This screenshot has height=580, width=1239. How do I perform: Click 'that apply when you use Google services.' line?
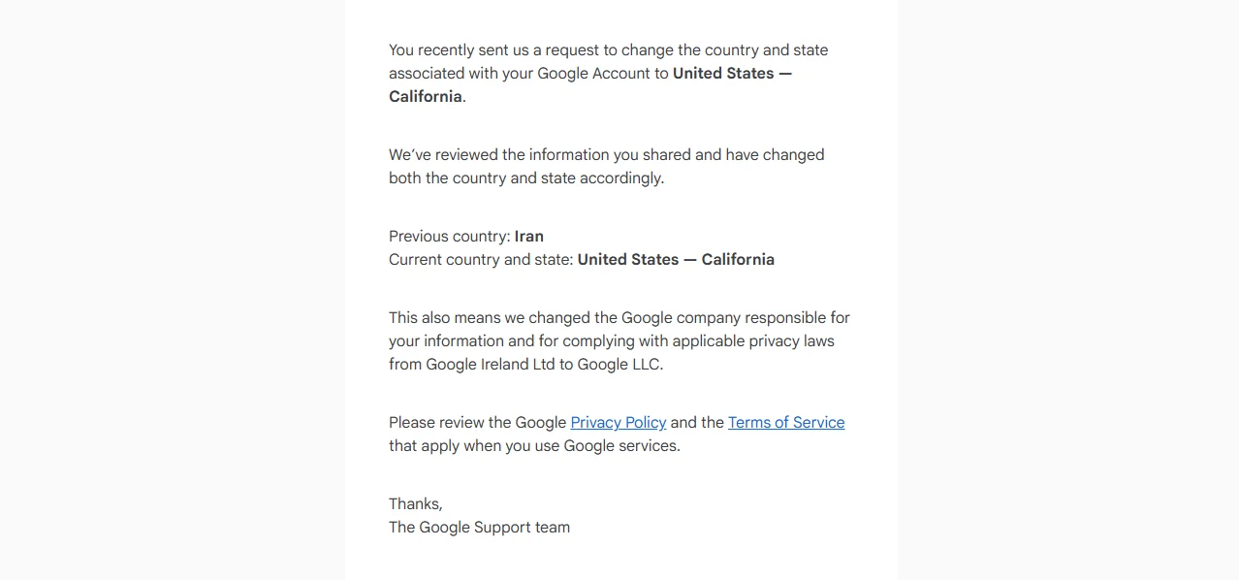pyautogui.click(x=535, y=445)
